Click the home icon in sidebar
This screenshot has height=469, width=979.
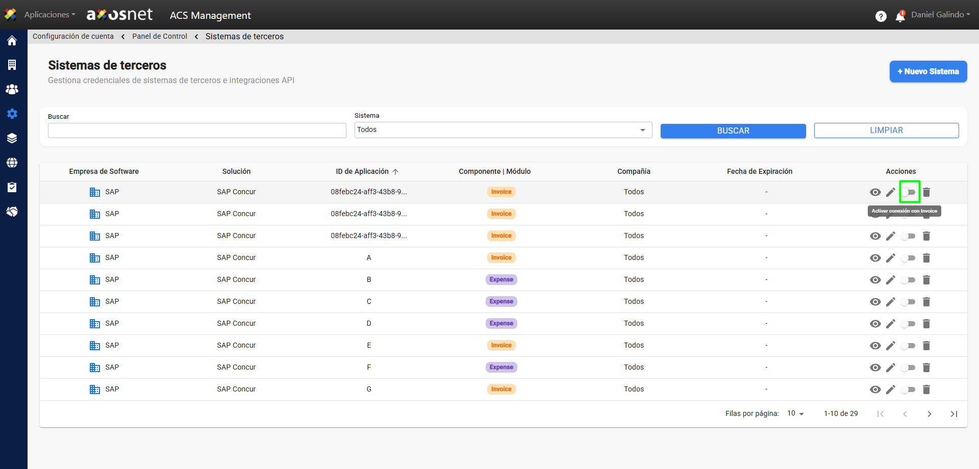point(12,41)
